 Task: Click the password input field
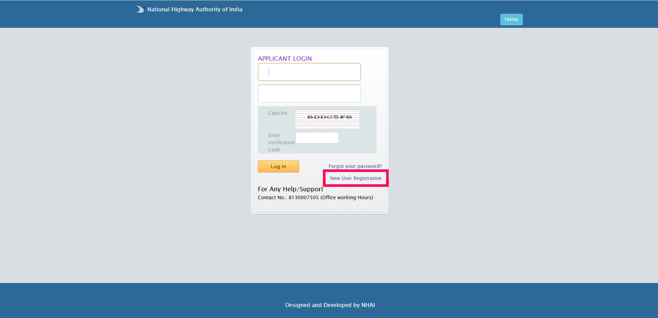tap(309, 93)
